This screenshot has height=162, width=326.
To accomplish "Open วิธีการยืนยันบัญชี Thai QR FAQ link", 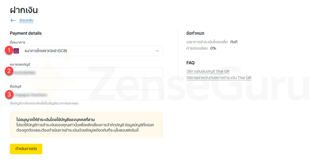I will pyautogui.click(x=208, y=71).
